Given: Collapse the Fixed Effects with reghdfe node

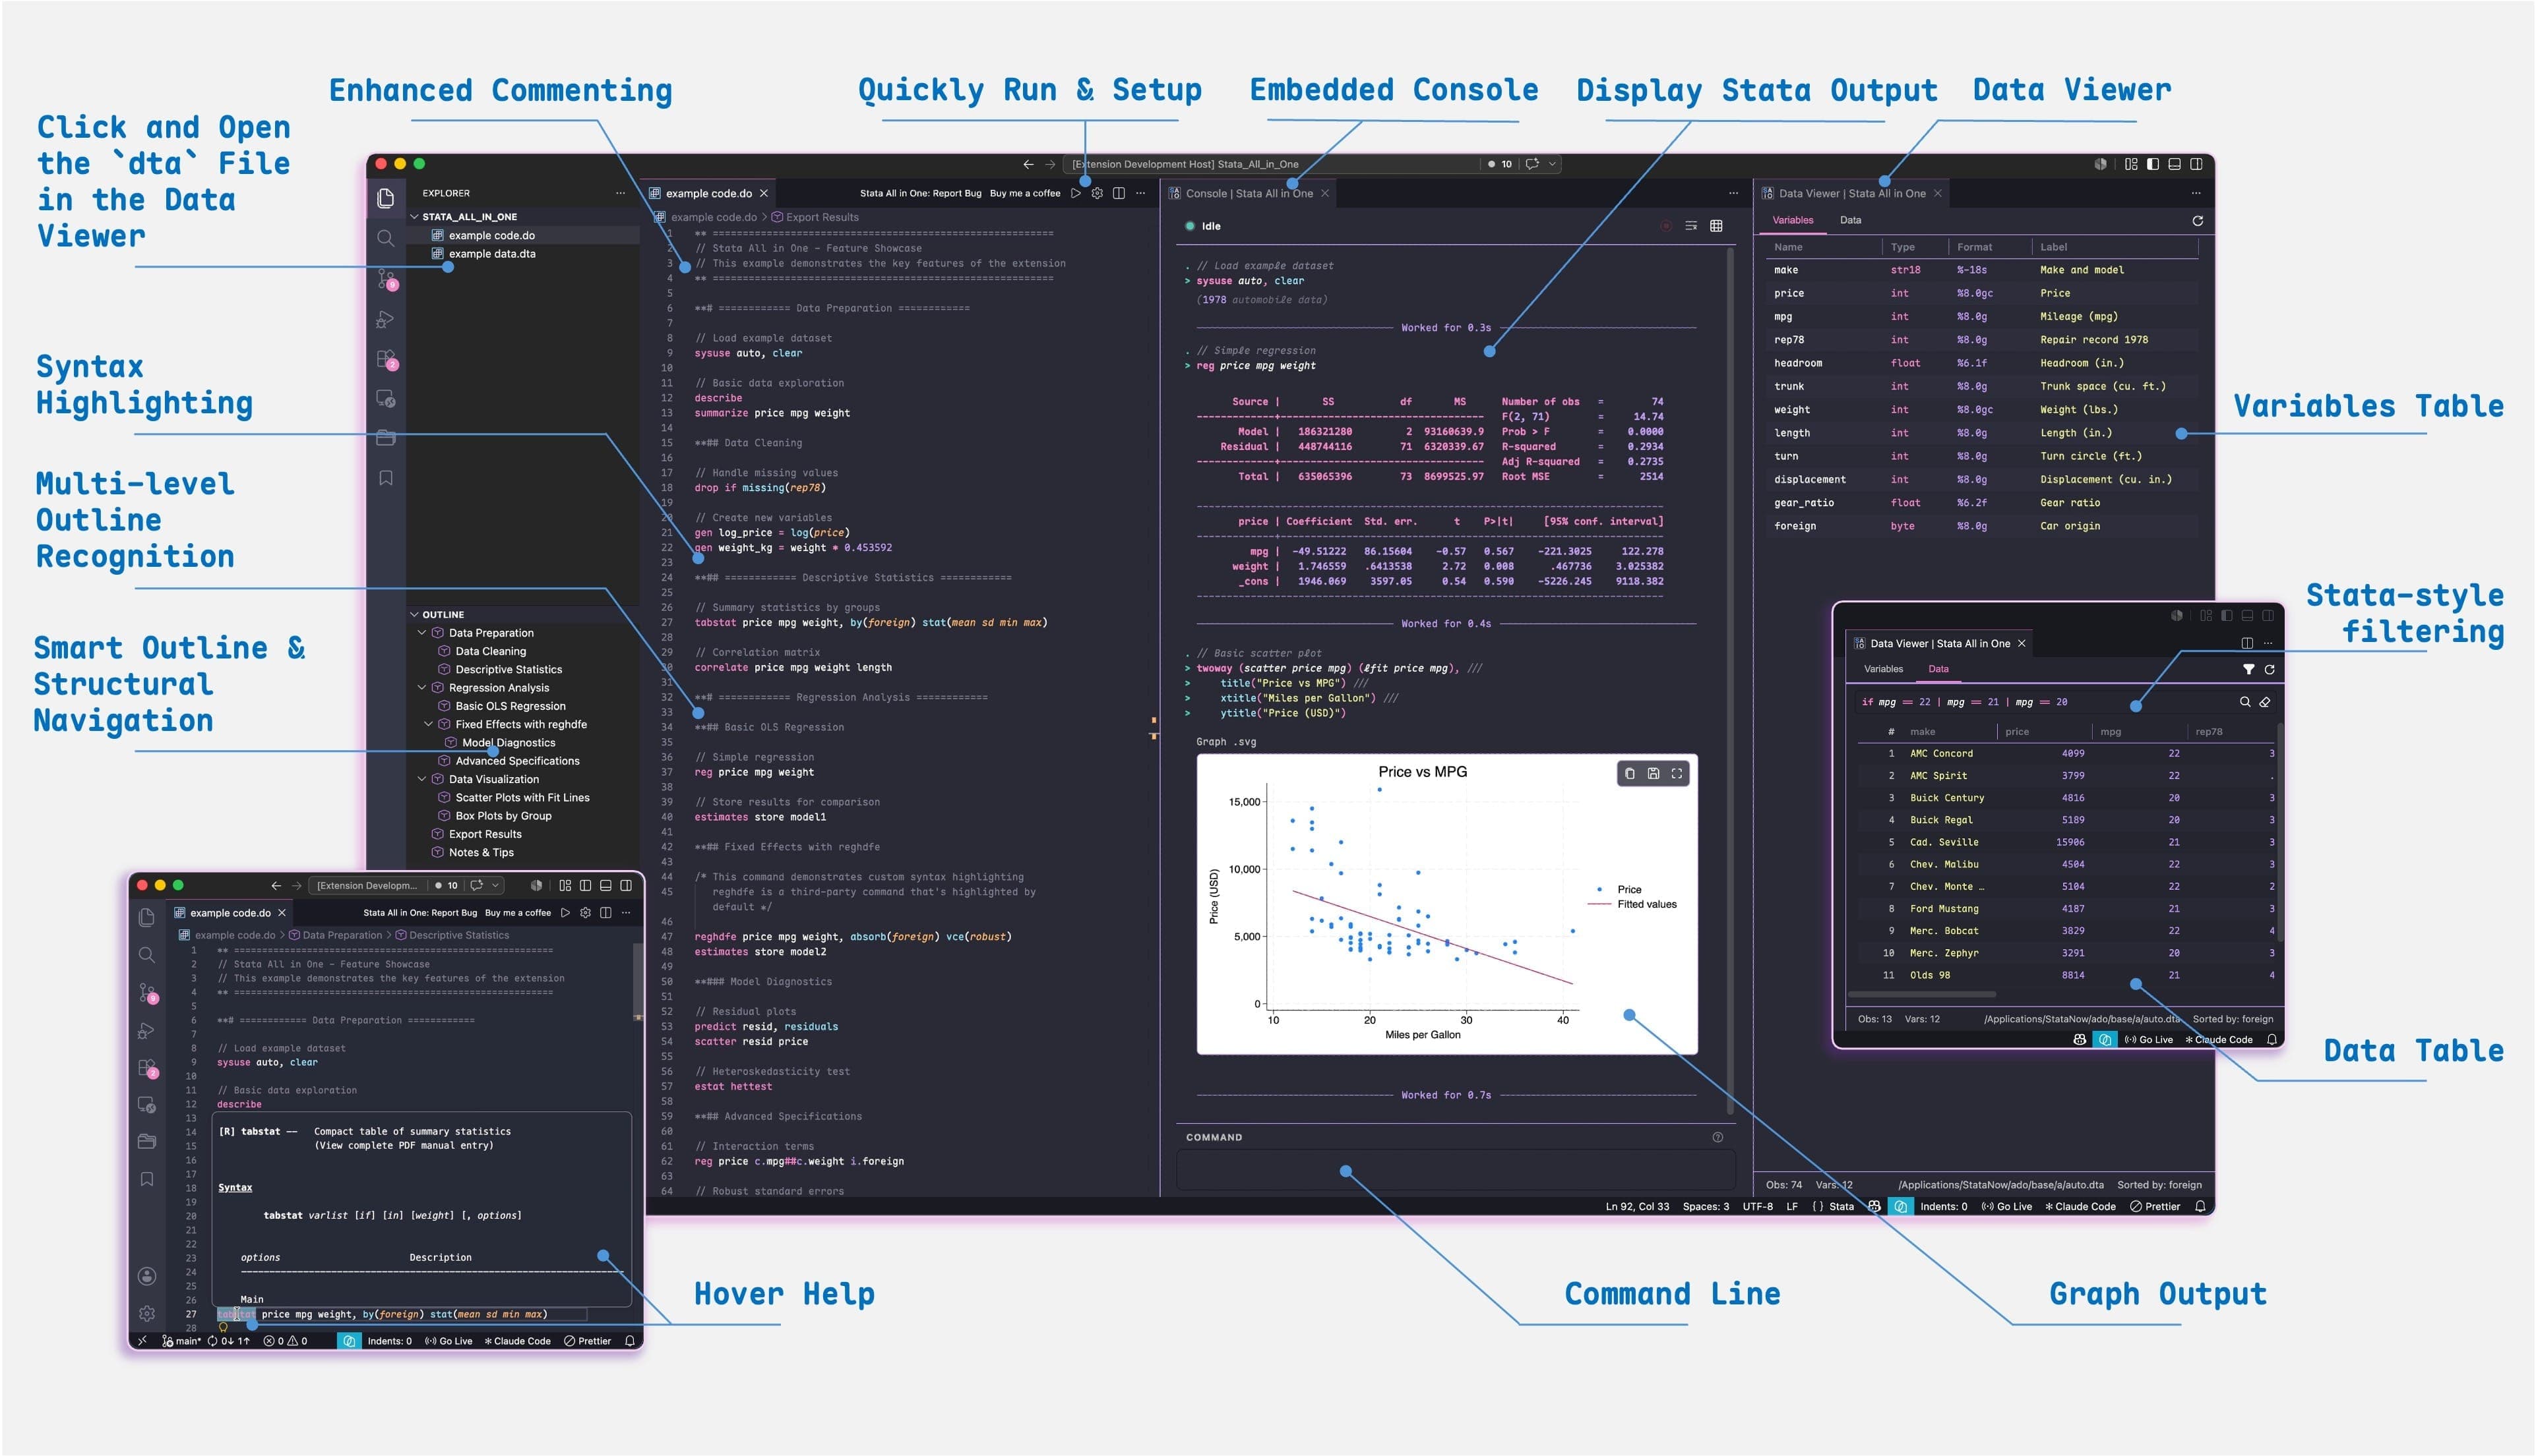Looking at the screenshot, I should [x=428, y=724].
